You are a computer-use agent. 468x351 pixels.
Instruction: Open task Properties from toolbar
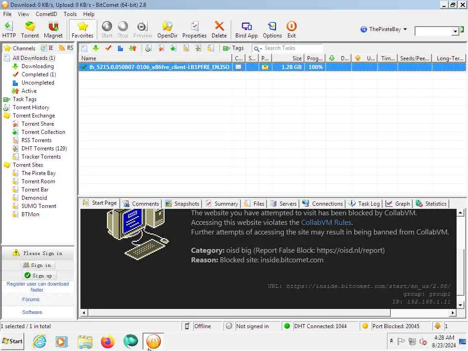pos(194,30)
